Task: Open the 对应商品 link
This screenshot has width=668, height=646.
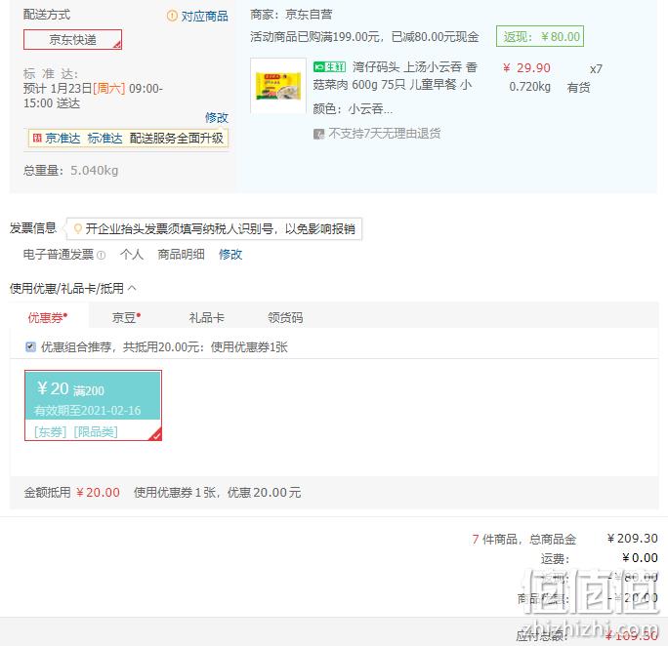Action: tap(204, 17)
